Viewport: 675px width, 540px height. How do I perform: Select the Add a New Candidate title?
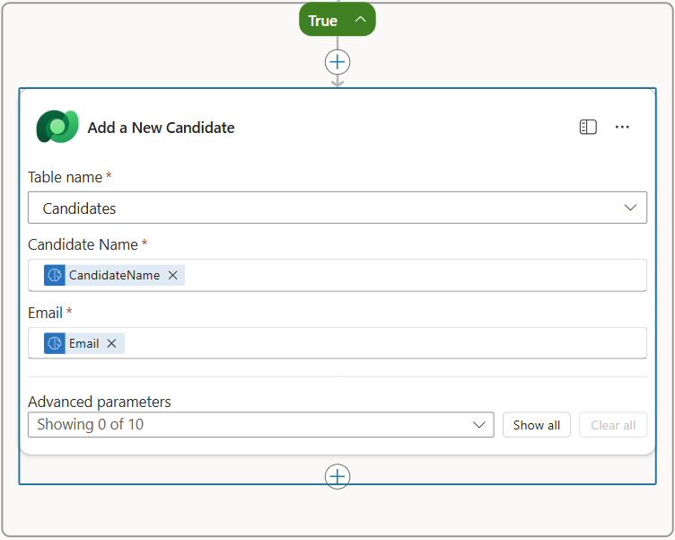[161, 128]
